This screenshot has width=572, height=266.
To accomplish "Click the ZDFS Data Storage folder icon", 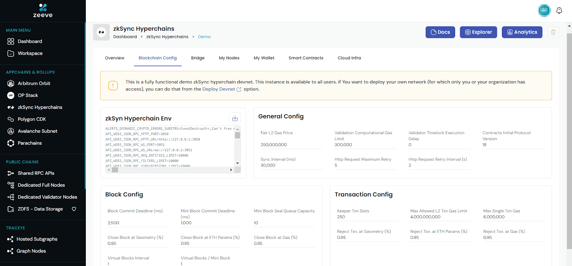I will [x=11, y=209].
